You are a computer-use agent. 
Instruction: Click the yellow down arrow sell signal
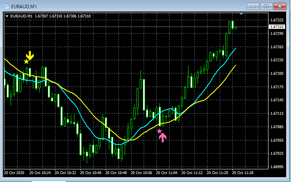tap(30, 55)
